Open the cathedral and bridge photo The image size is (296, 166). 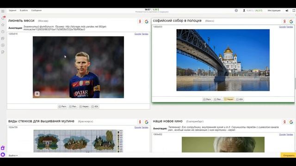pos(223,60)
